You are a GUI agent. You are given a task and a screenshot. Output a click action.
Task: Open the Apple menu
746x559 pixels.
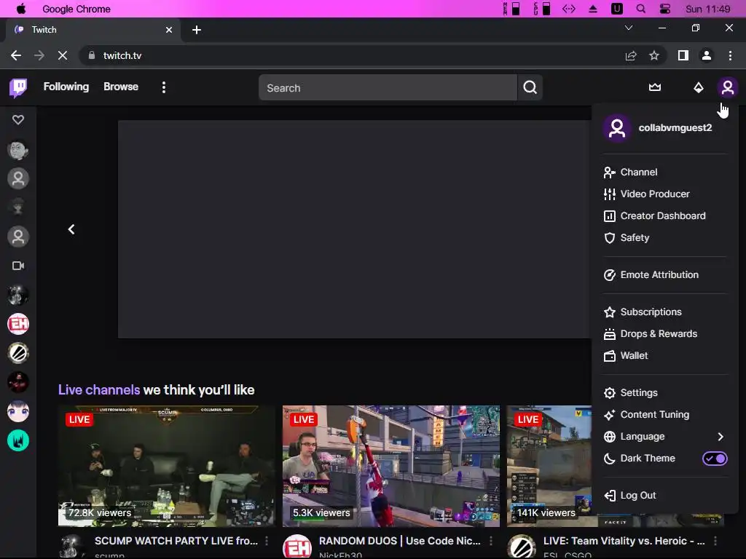pos(21,9)
